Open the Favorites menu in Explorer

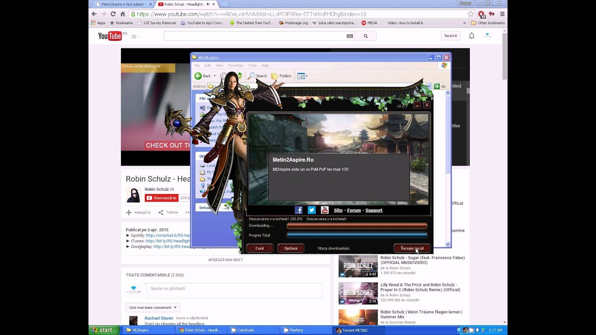click(236, 66)
